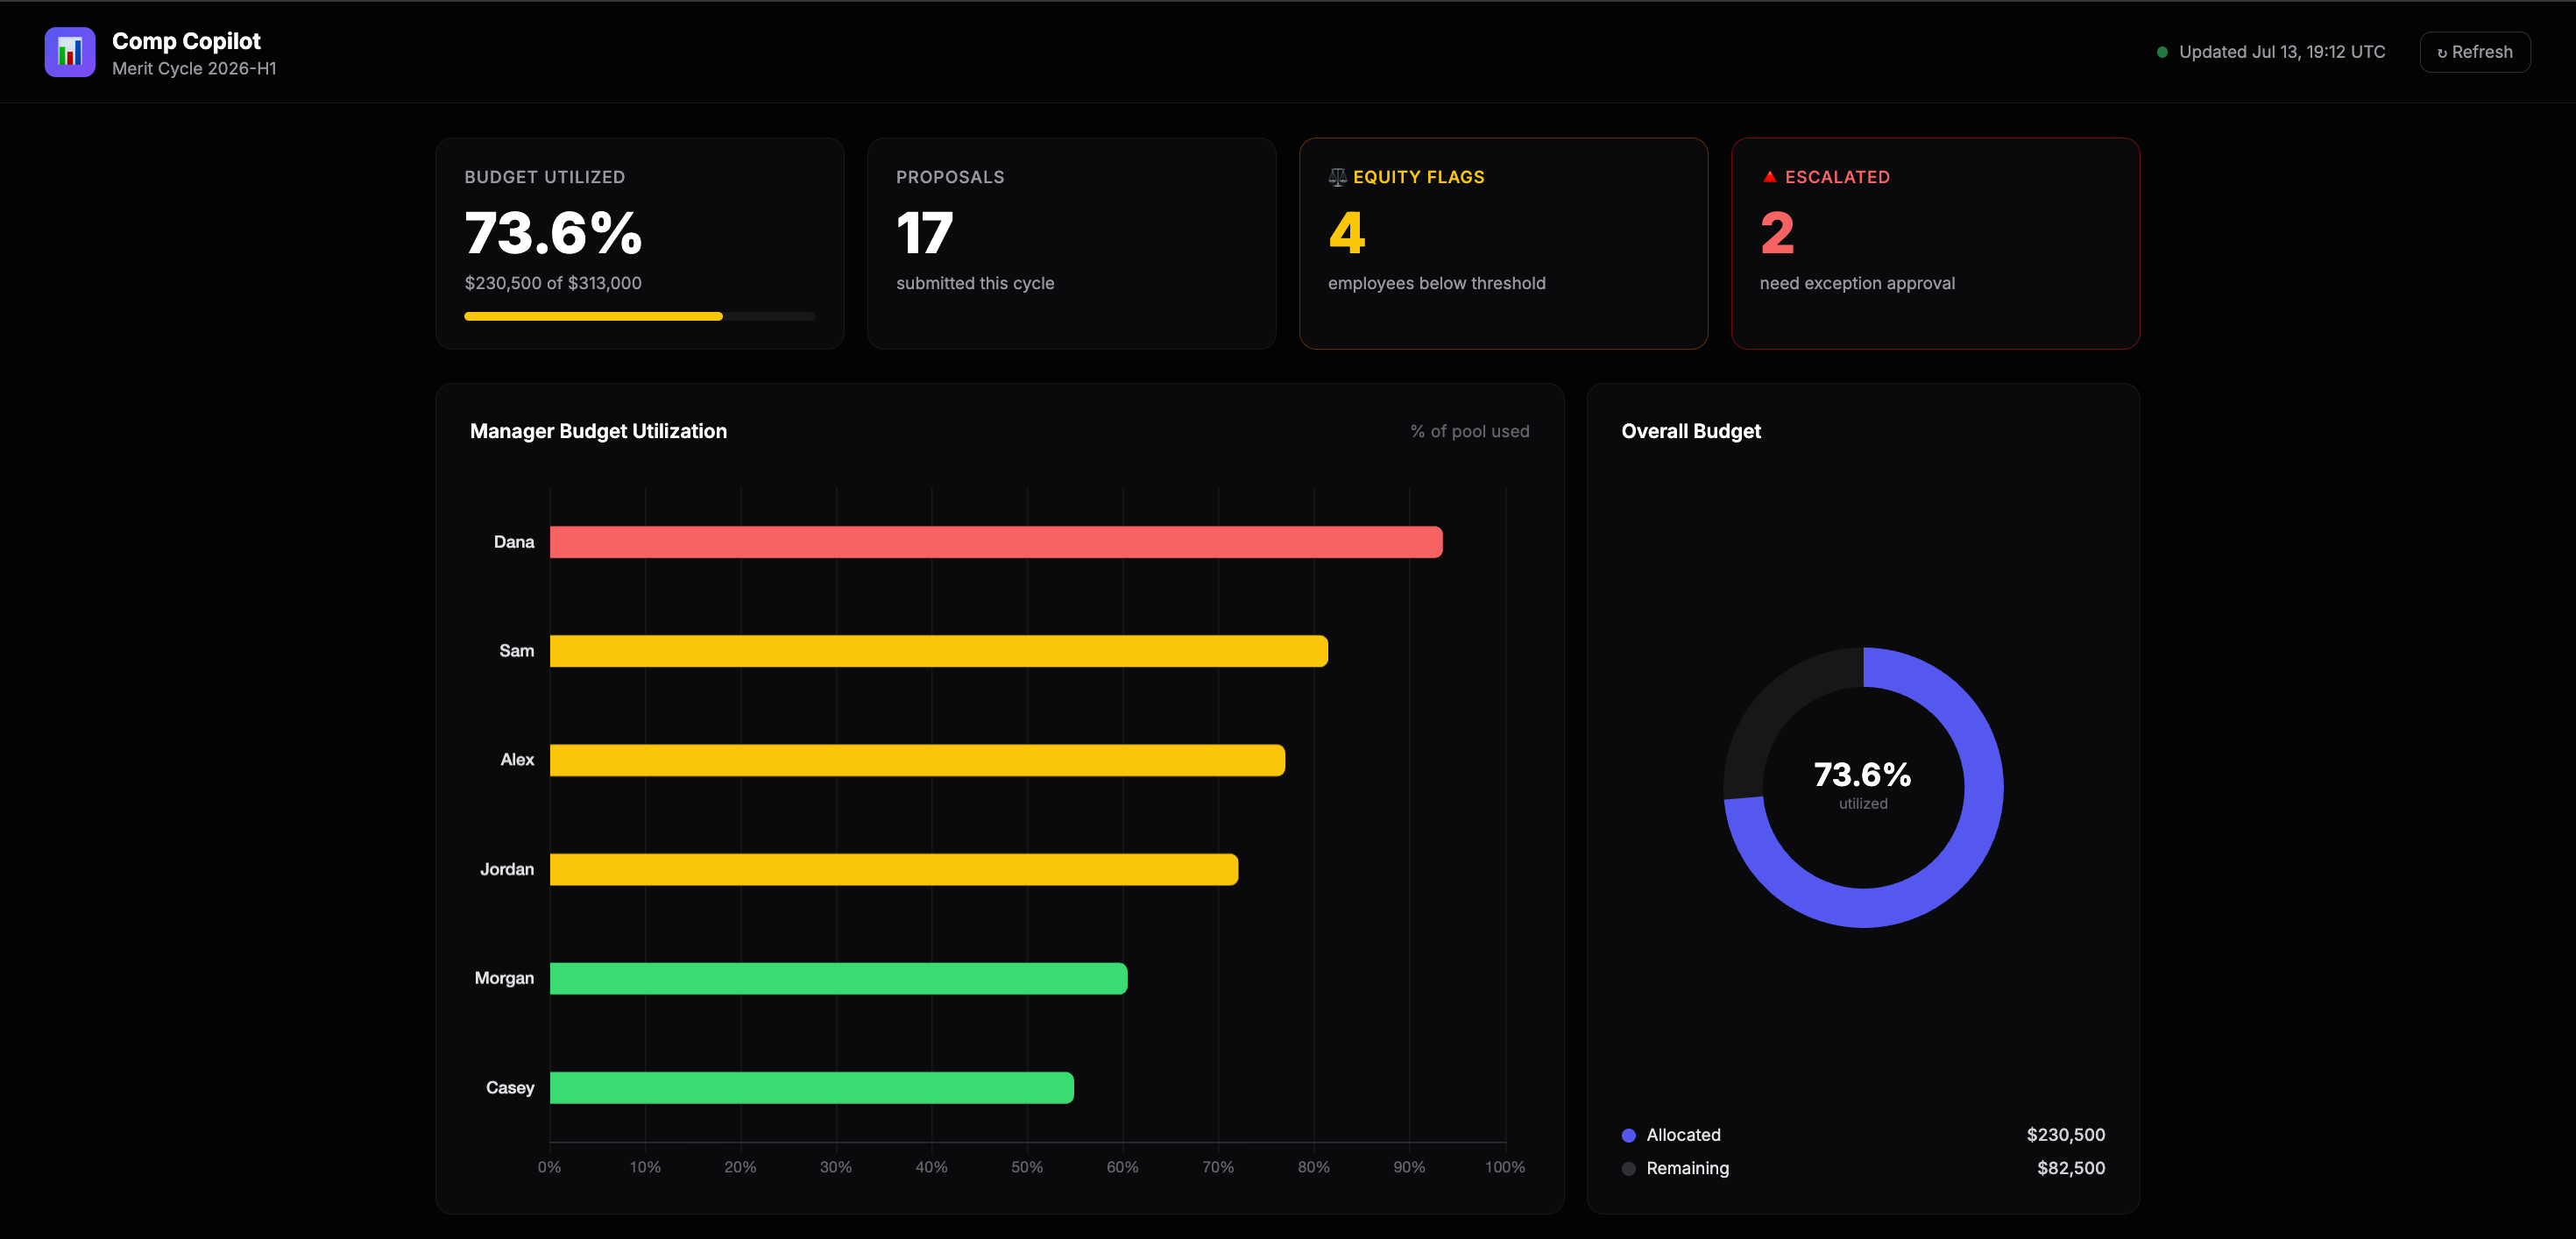The image size is (2576, 1239).
Task: Click the "EQUITY FLAGS" card title
Action: coord(1419,177)
